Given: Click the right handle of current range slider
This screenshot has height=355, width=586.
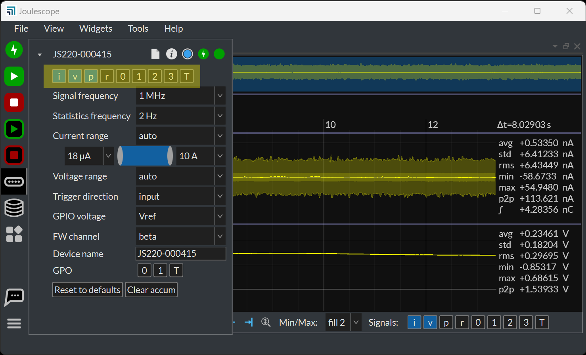Looking at the screenshot, I should pyautogui.click(x=170, y=156).
